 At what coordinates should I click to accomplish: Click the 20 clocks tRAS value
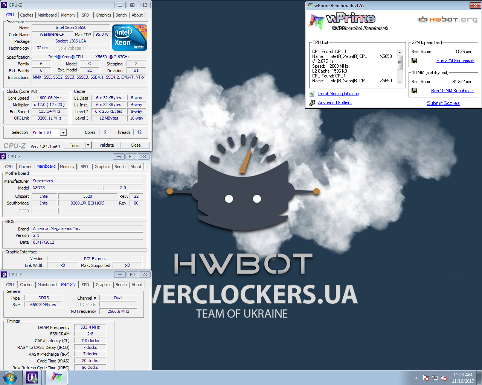click(90, 361)
